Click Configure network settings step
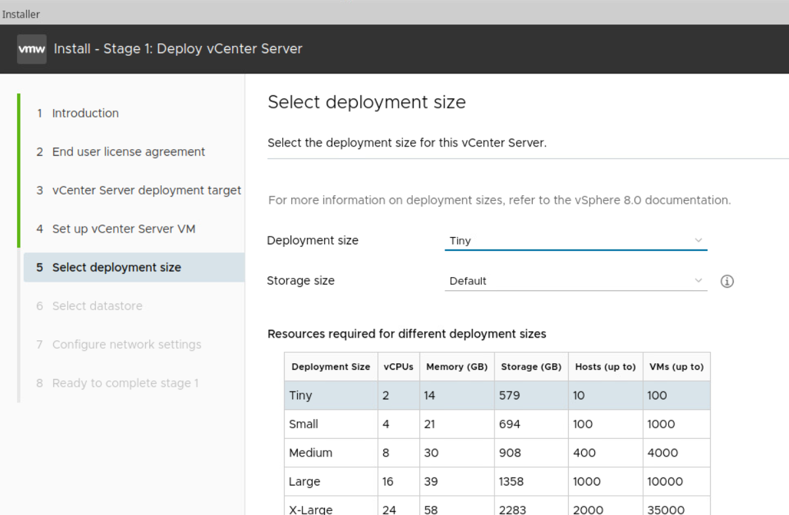 tap(126, 345)
